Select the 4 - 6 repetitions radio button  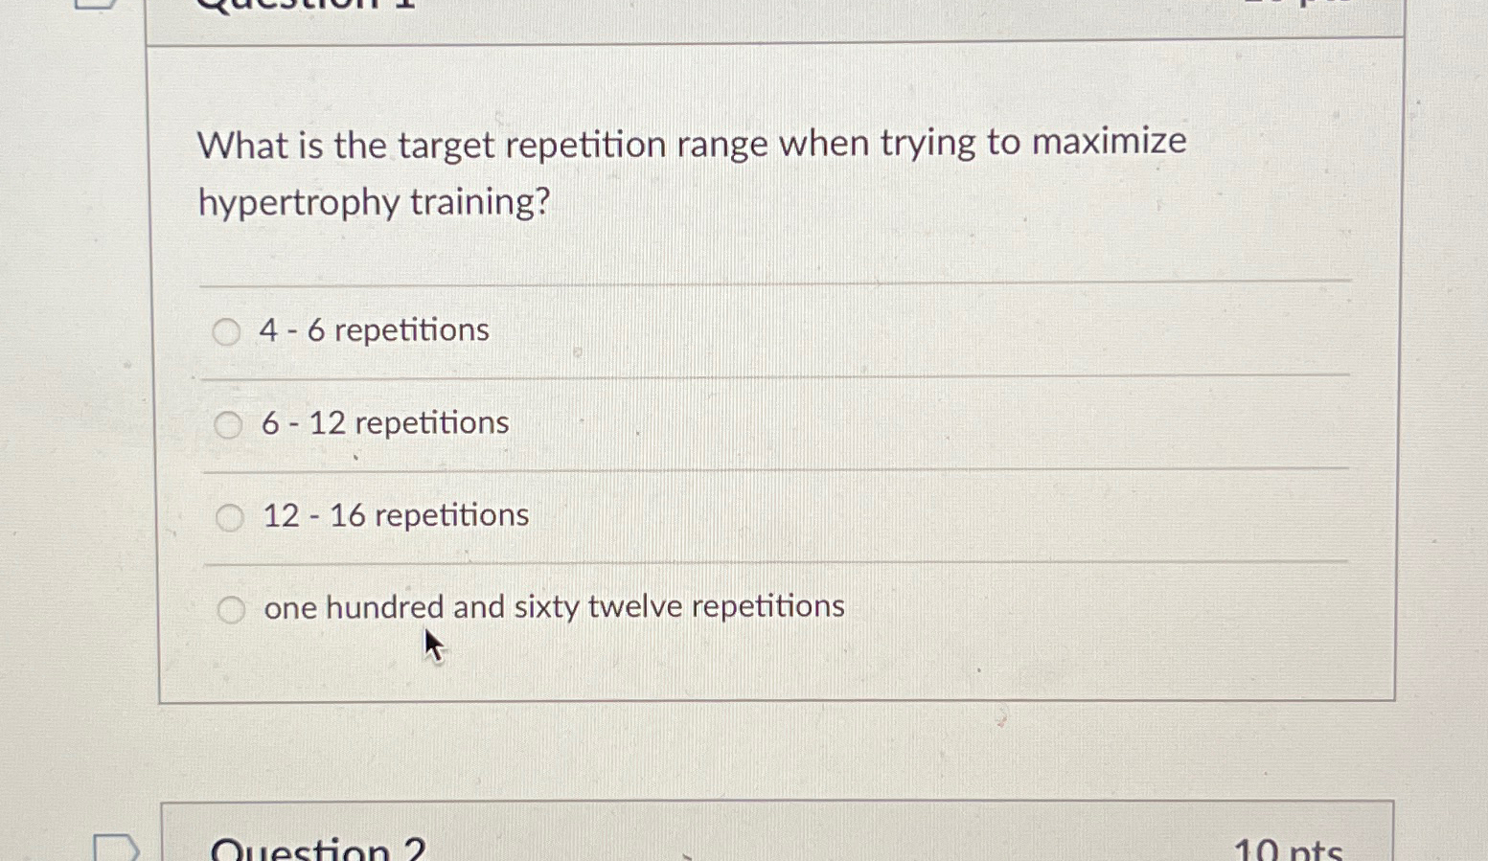point(227,332)
